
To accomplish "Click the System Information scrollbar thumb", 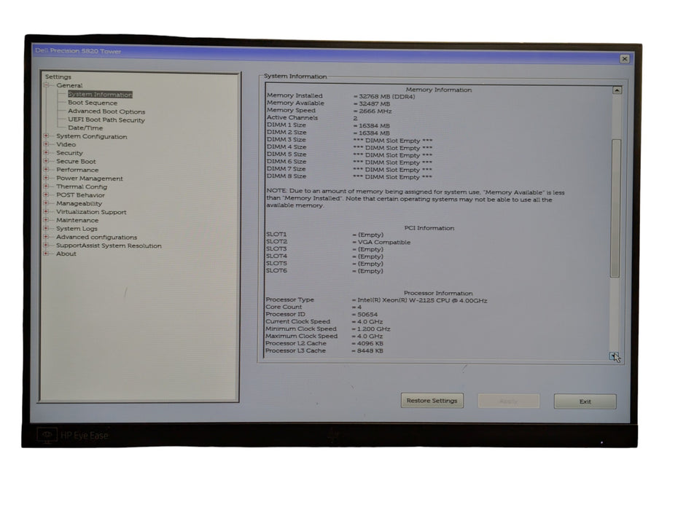I will click(x=616, y=208).
